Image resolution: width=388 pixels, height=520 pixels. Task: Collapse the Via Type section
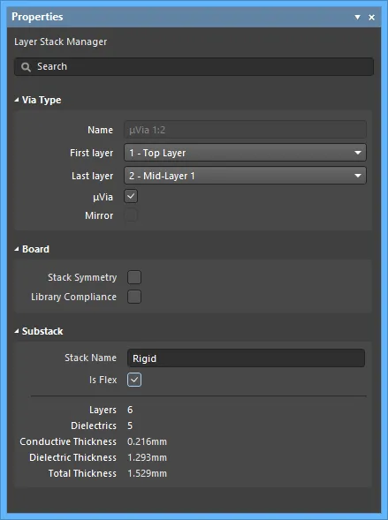coord(17,100)
